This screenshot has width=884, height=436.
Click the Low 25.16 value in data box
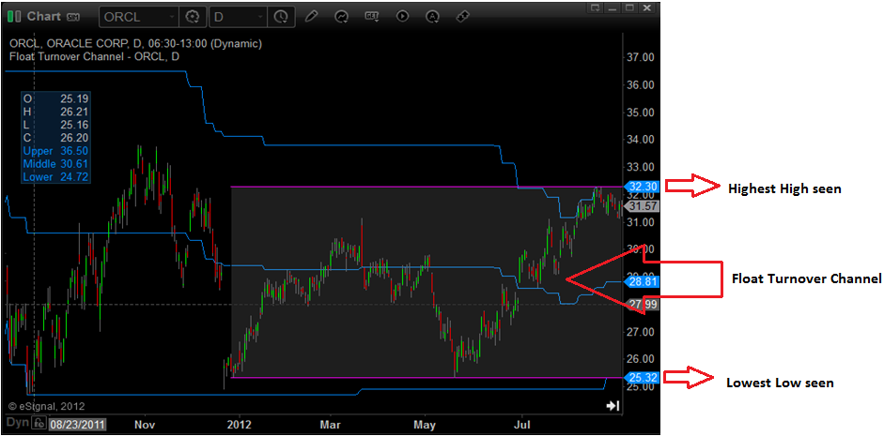pyautogui.click(x=74, y=125)
